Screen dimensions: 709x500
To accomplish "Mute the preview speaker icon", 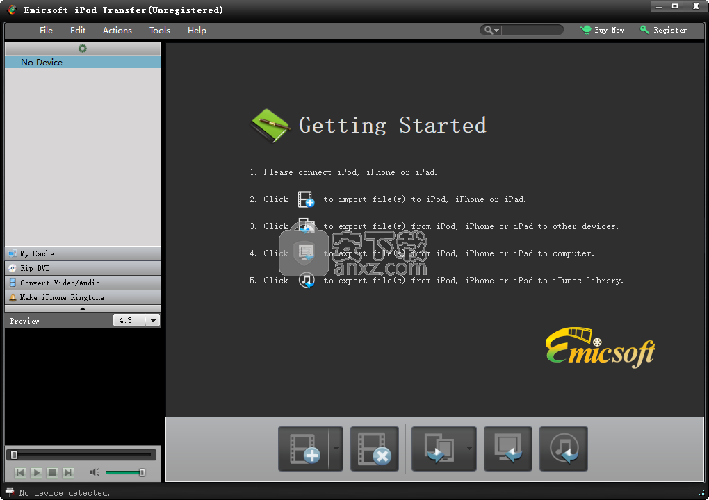I will tap(94, 472).
